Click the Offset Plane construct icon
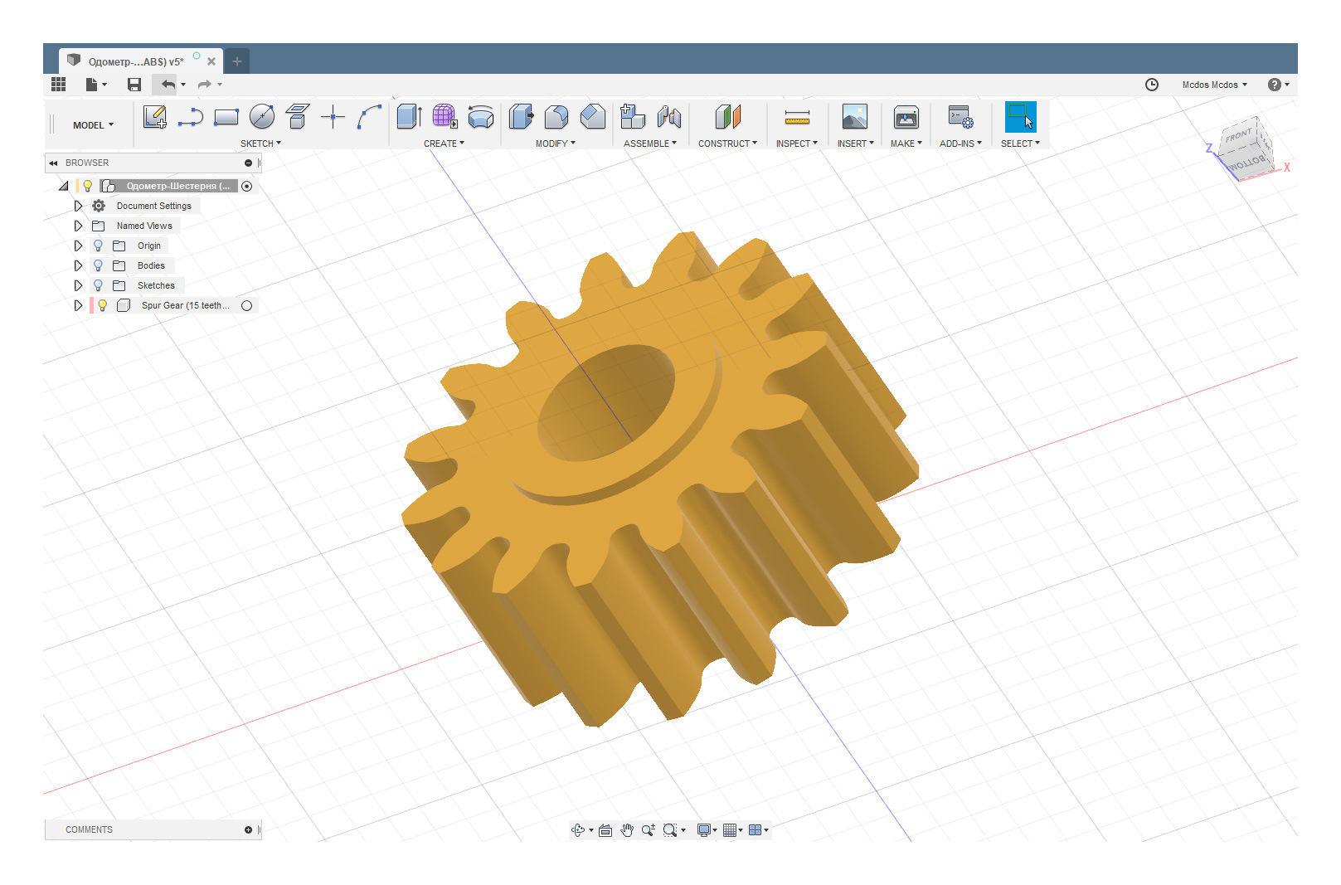Viewport: 1341px width, 885px height. (x=727, y=117)
